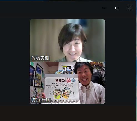Image resolution: width=137 pixels, height=121 pixels.
Task: Close the video call window
Action: (x=130, y=8)
